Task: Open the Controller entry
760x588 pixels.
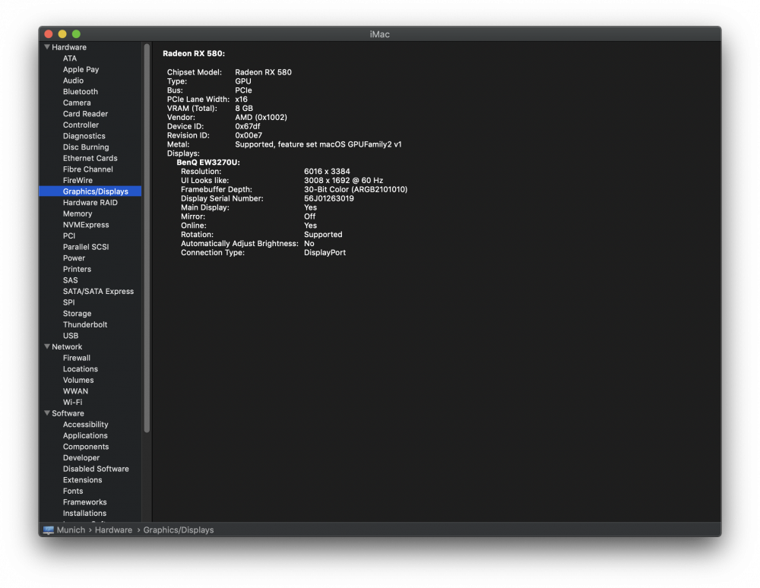Action: 81,125
